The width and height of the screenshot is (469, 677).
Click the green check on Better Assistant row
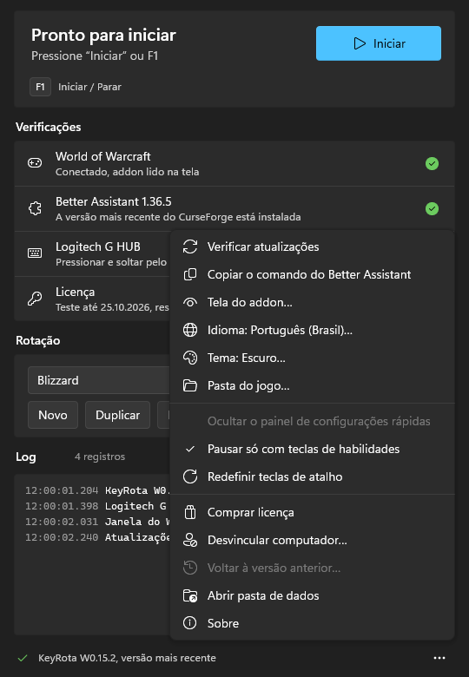coord(432,209)
